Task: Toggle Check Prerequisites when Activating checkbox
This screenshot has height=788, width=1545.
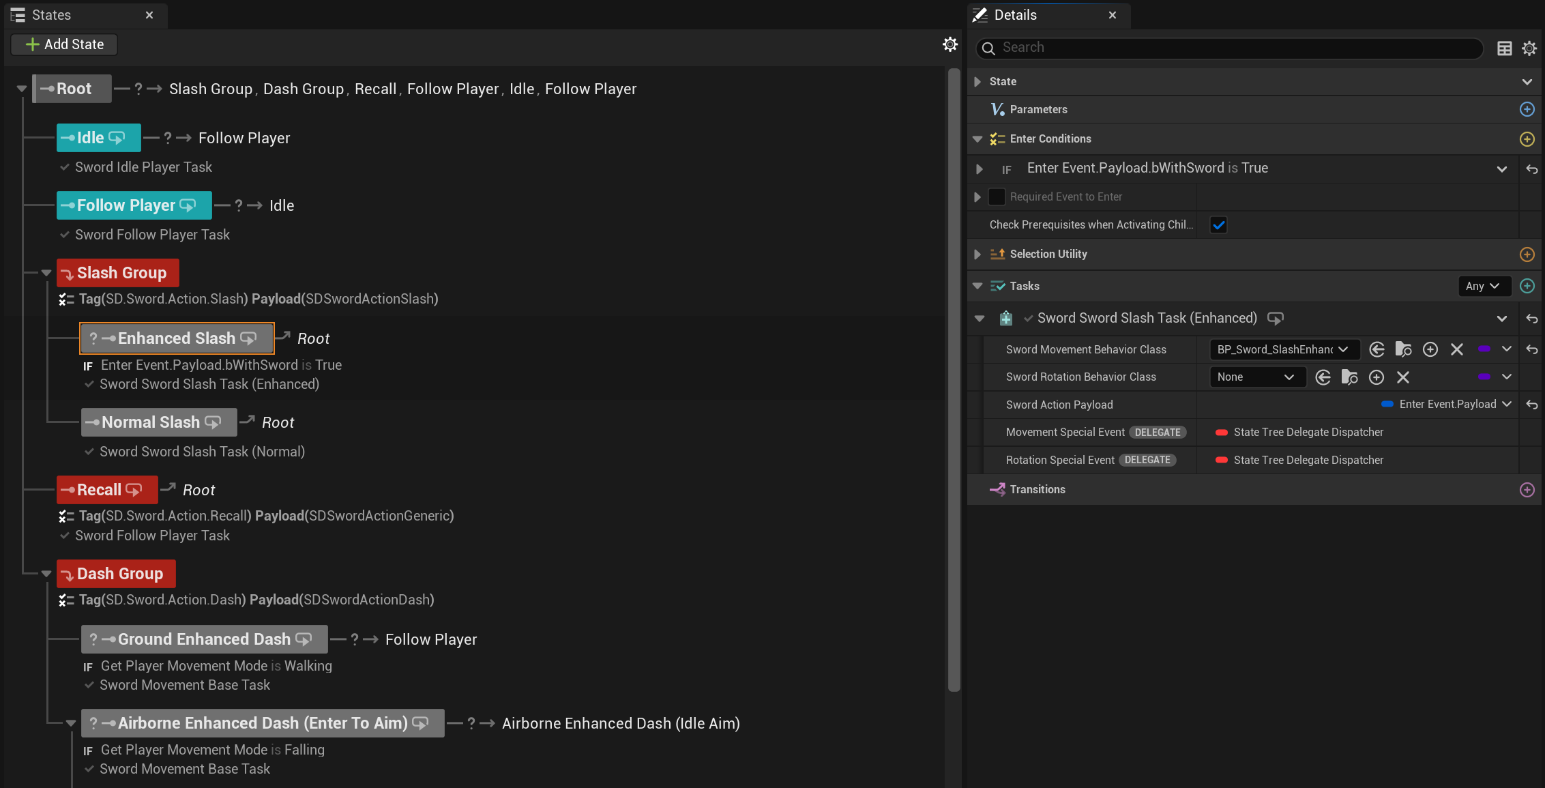Action: 1218,224
